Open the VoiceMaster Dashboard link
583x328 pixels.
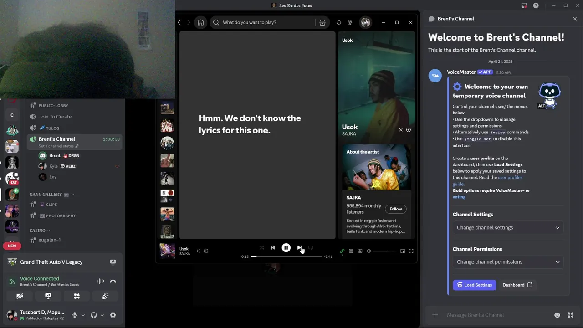point(517,285)
